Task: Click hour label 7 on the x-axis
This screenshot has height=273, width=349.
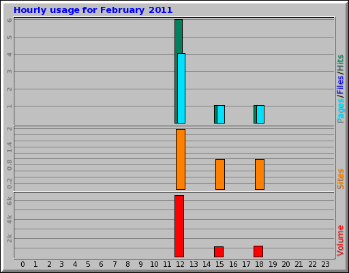Action: coord(115,264)
